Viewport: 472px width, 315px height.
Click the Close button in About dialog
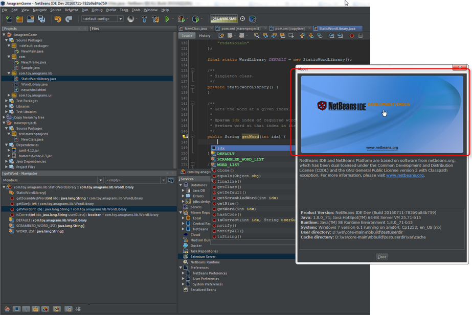pos(381,257)
